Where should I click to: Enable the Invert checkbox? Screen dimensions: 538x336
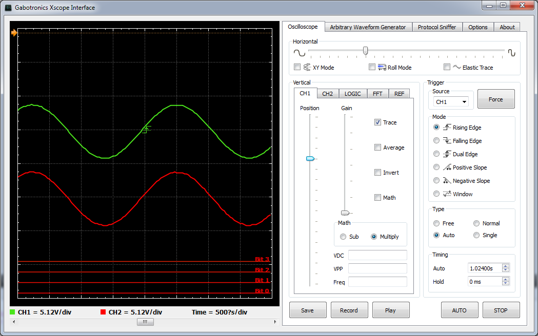(377, 173)
